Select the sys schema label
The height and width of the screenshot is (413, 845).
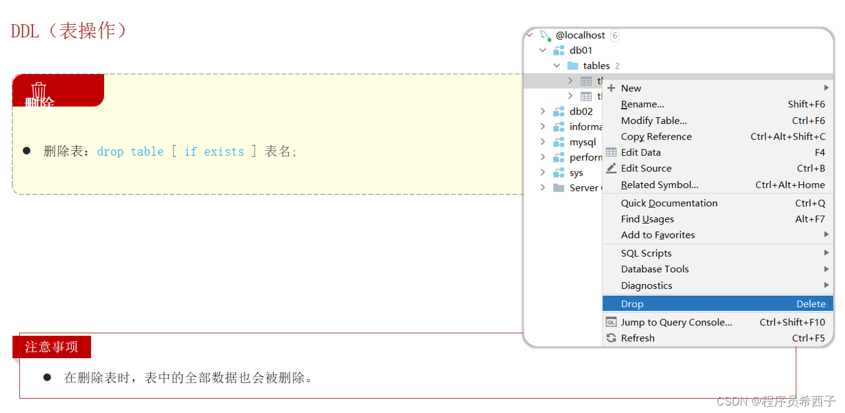[x=576, y=173]
